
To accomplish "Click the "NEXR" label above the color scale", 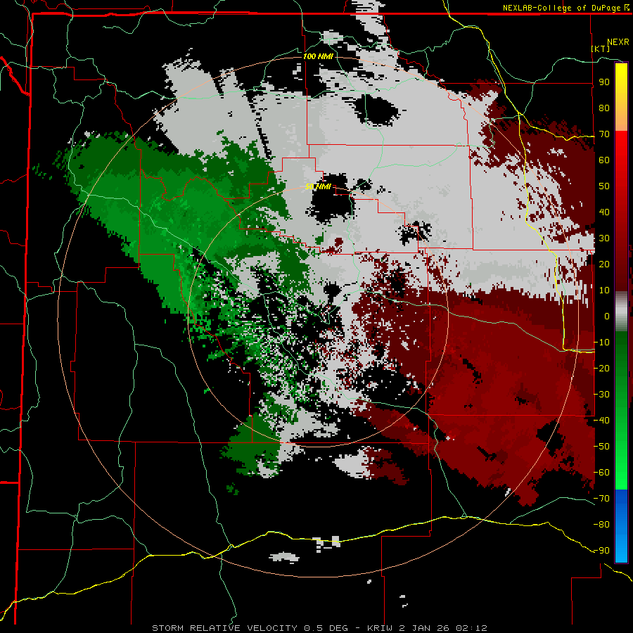I will point(618,42).
